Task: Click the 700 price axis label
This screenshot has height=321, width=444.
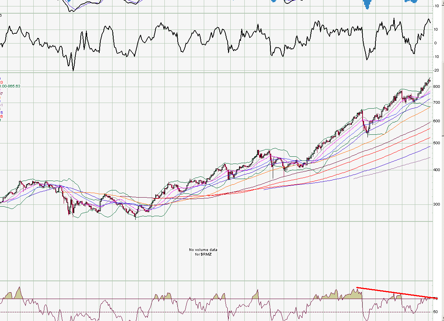Action: pos(436,103)
